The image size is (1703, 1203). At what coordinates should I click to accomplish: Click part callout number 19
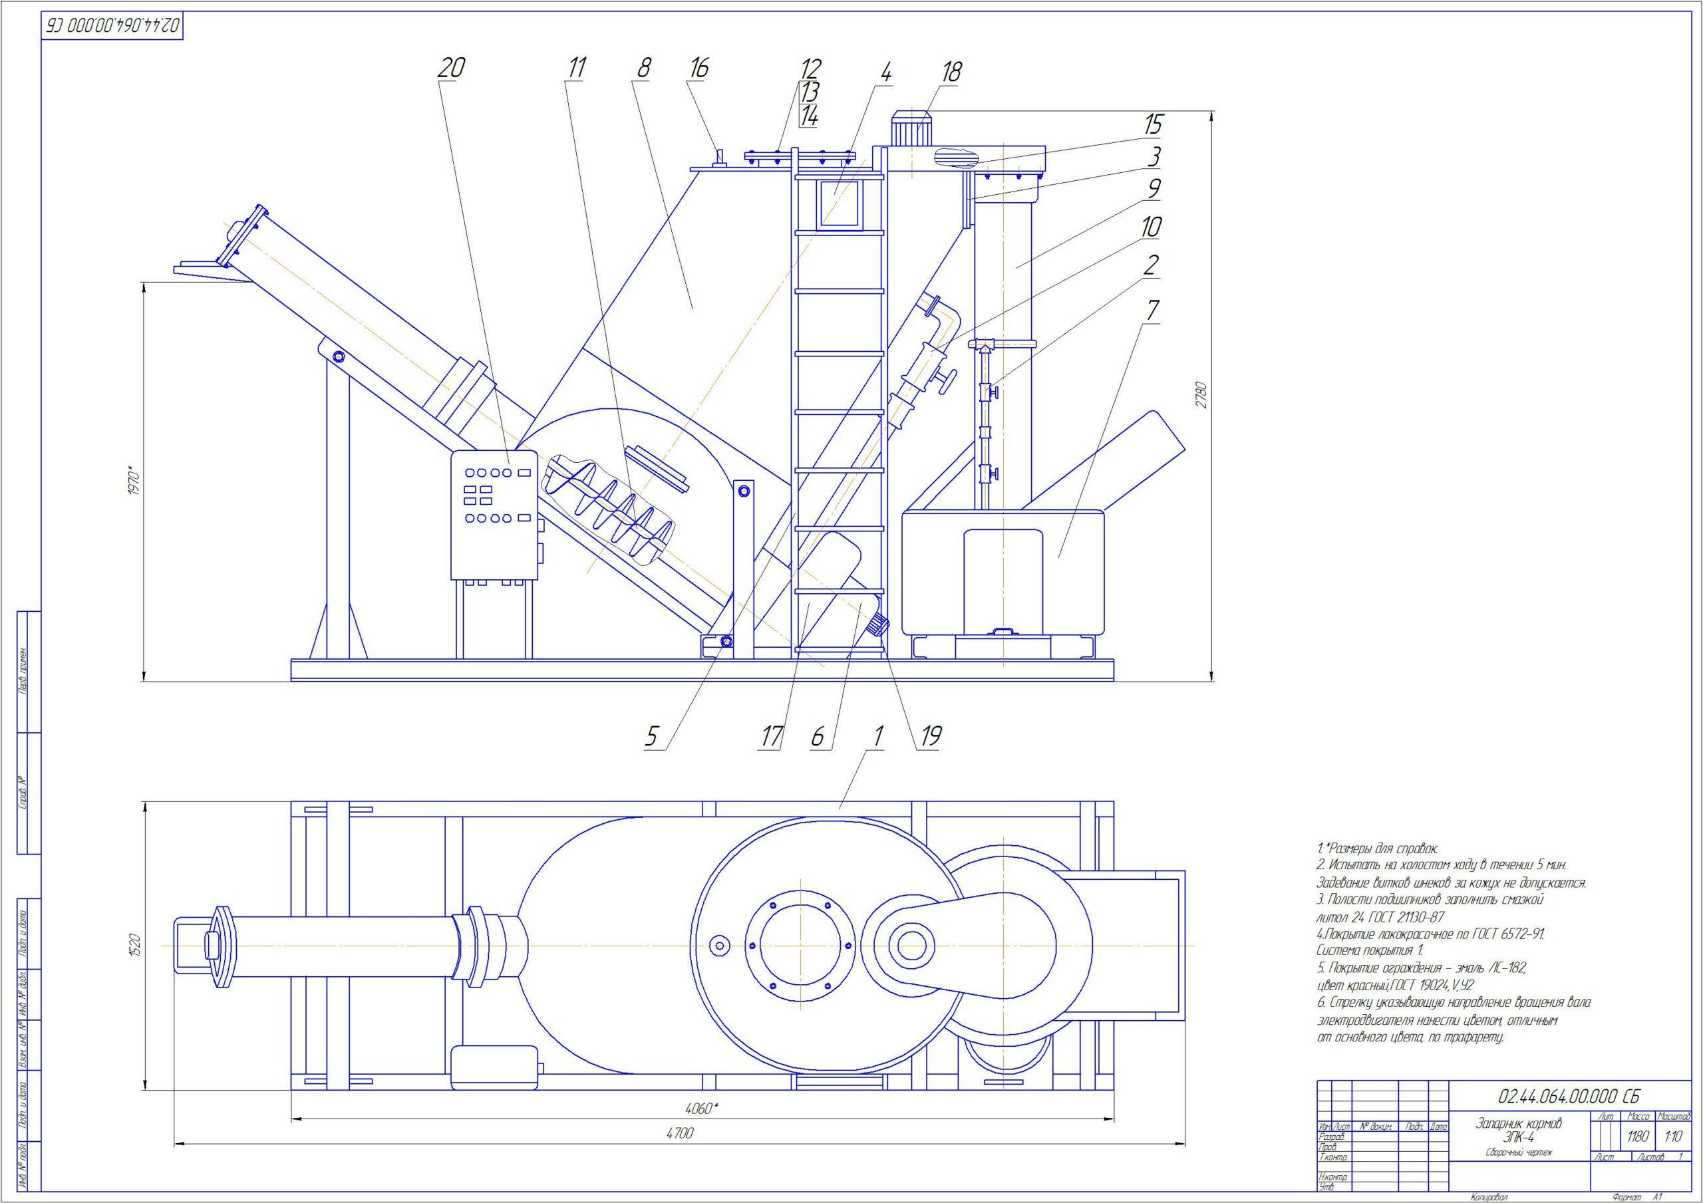(x=930, y=735)
